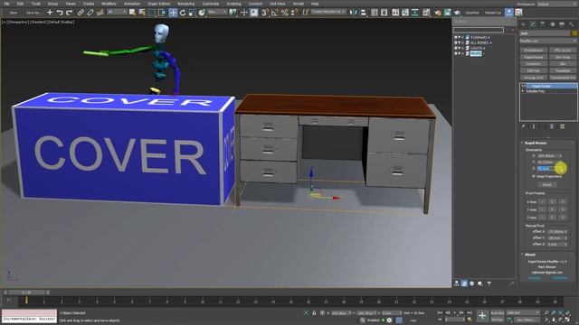Image resolution: width=579 pixels, height=325 pixels.
Task: Open the Create command panel tab
Action: 523,24
